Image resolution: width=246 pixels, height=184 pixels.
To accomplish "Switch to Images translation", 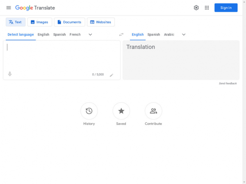I will tap(40, 22).
